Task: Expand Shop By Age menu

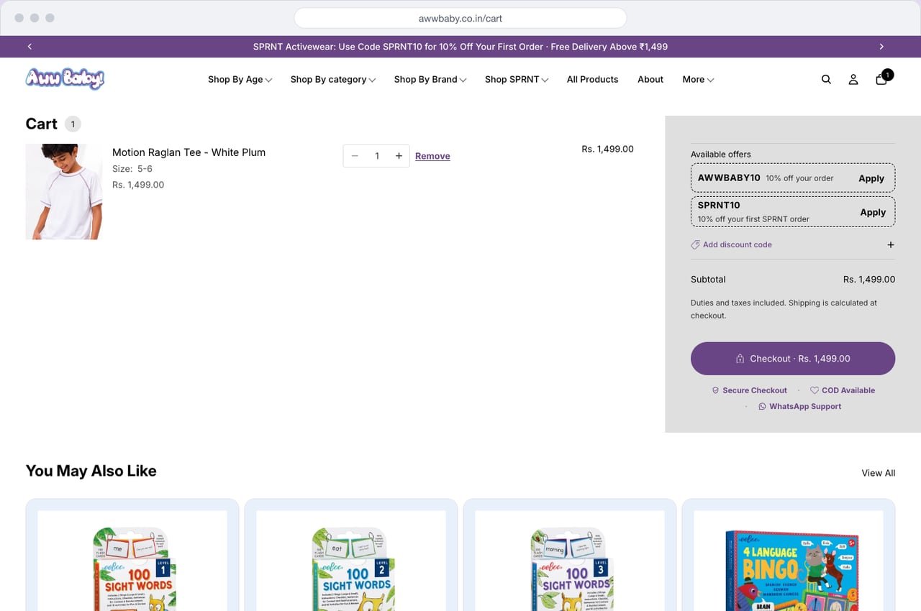Action: [240, 80]
